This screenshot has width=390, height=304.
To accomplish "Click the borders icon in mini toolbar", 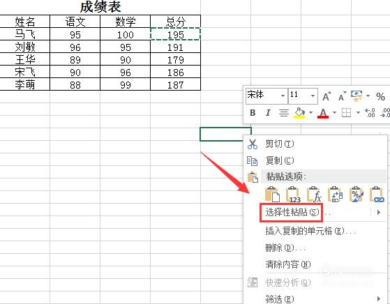I will 346,113.
